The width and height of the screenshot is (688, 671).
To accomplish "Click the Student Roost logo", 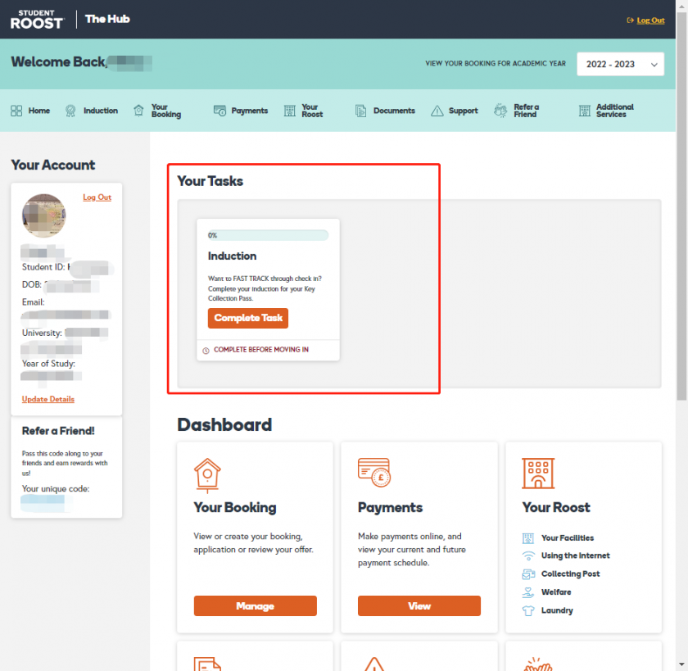I will coord(37,20).
